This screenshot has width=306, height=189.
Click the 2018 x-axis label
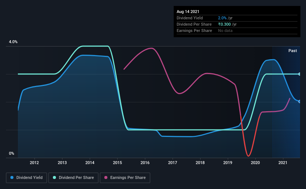(200, 163)
